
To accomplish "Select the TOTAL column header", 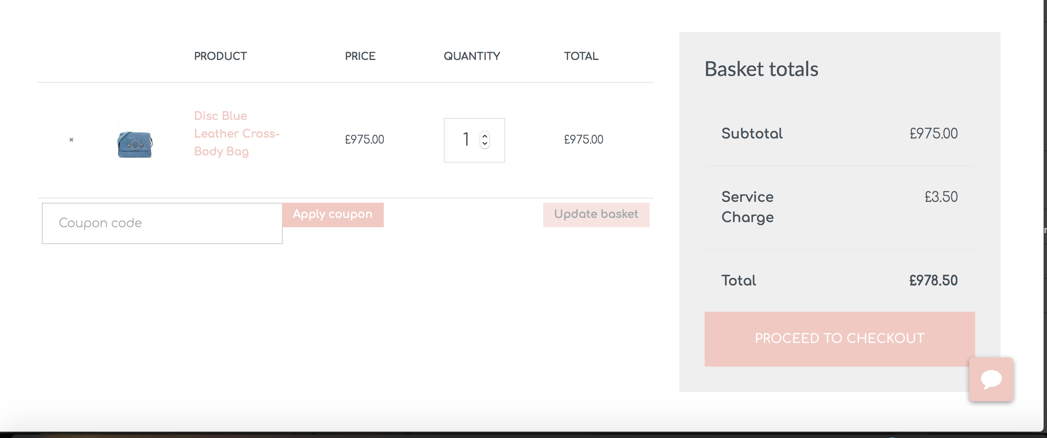I will point(581,56).
